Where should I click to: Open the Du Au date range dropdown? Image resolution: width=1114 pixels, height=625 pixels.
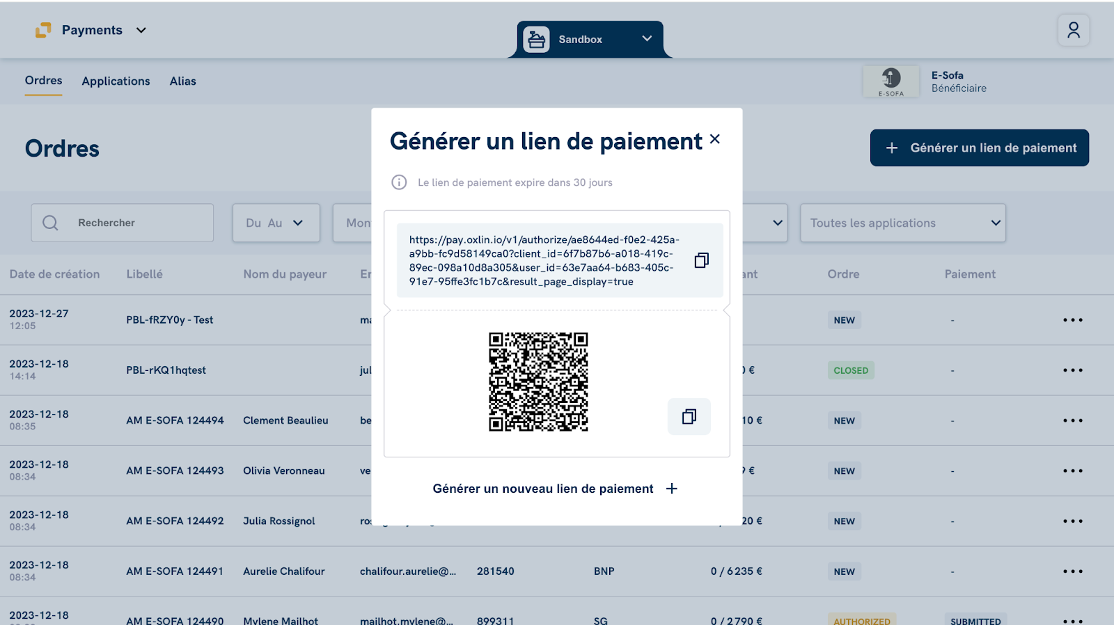pos(276,223)
